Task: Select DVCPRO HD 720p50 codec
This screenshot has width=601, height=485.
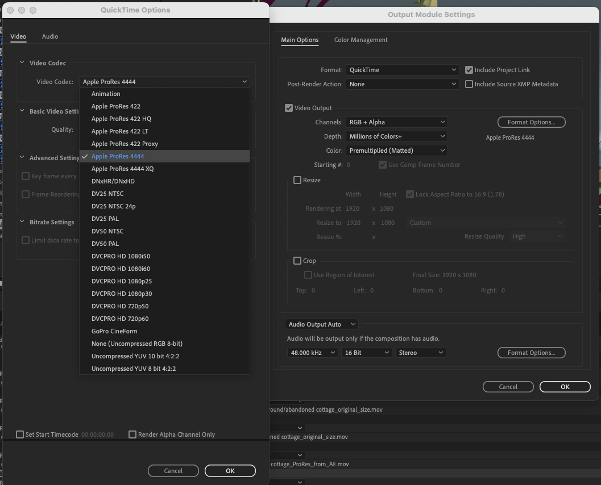Action: tap(164, 306)
